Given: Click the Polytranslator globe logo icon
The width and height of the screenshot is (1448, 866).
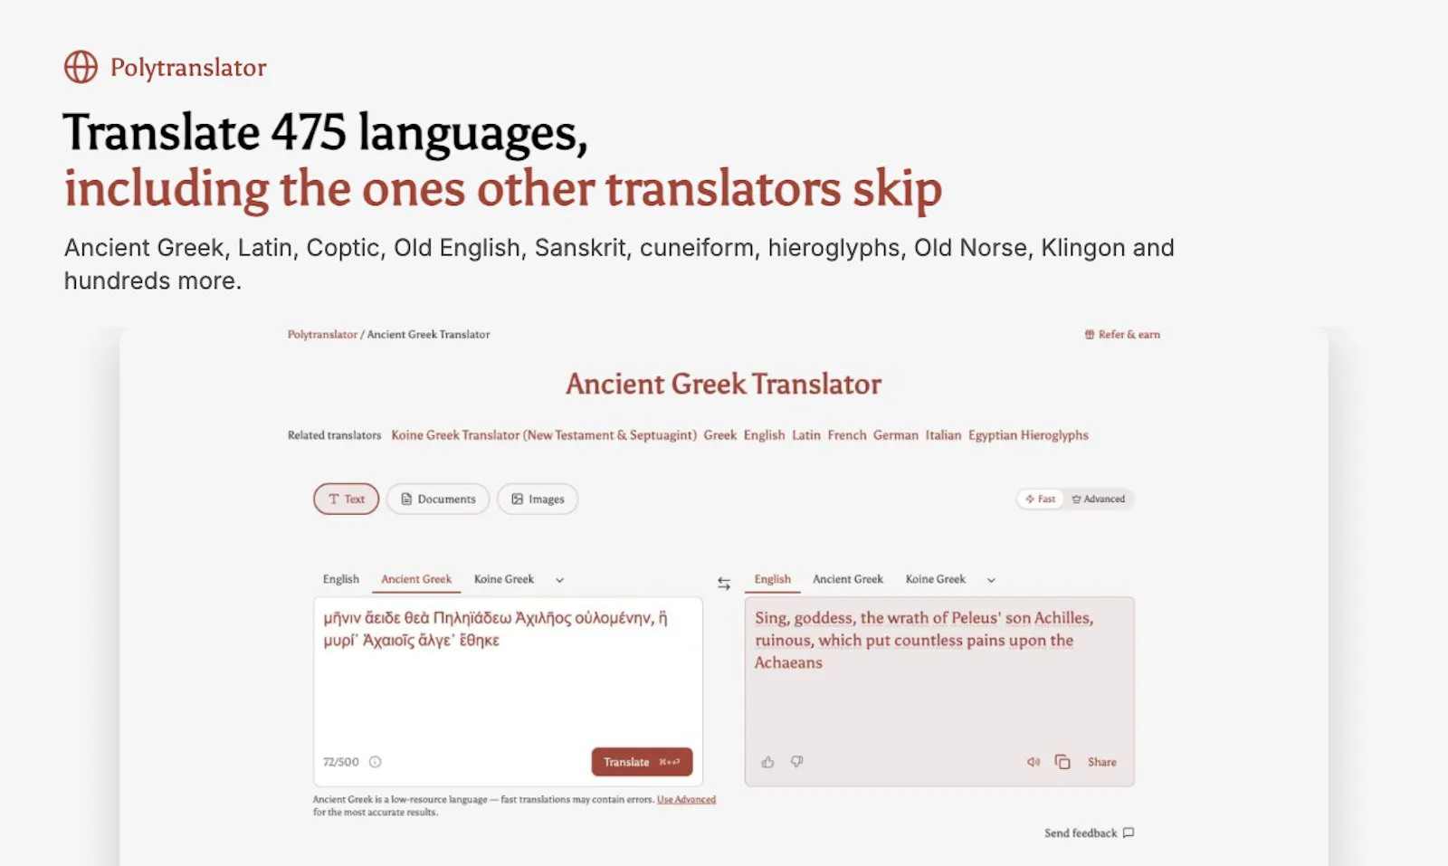Looking at the screenshot, I should click(81, 67).
